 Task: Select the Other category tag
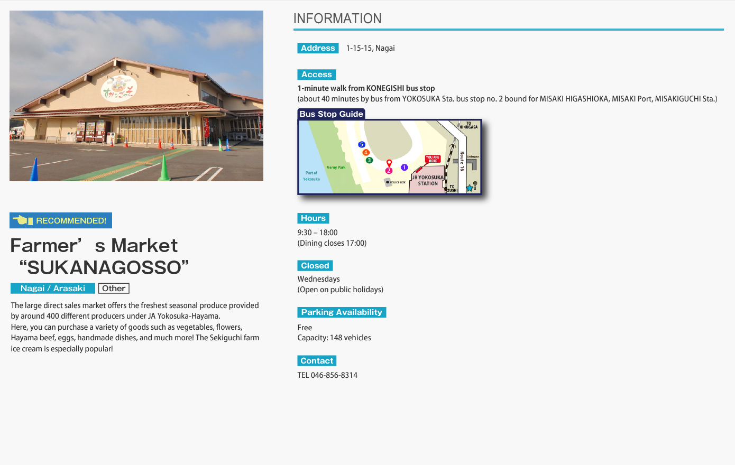pyautogui.click(x=114, y=289)
